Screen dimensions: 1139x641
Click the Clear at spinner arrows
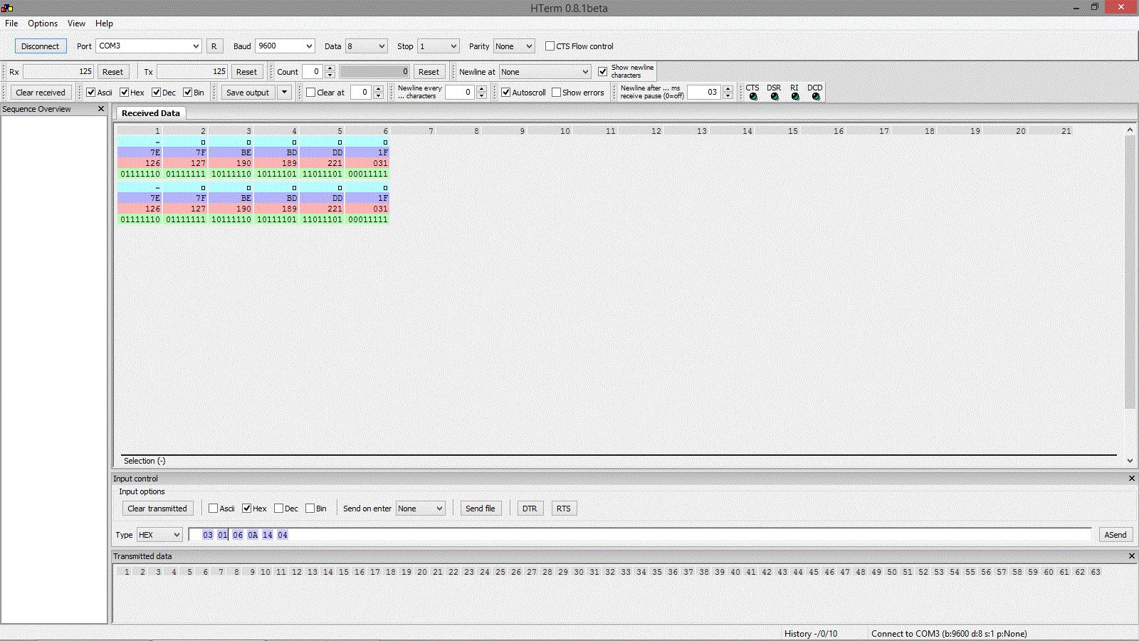coord(378,93)
